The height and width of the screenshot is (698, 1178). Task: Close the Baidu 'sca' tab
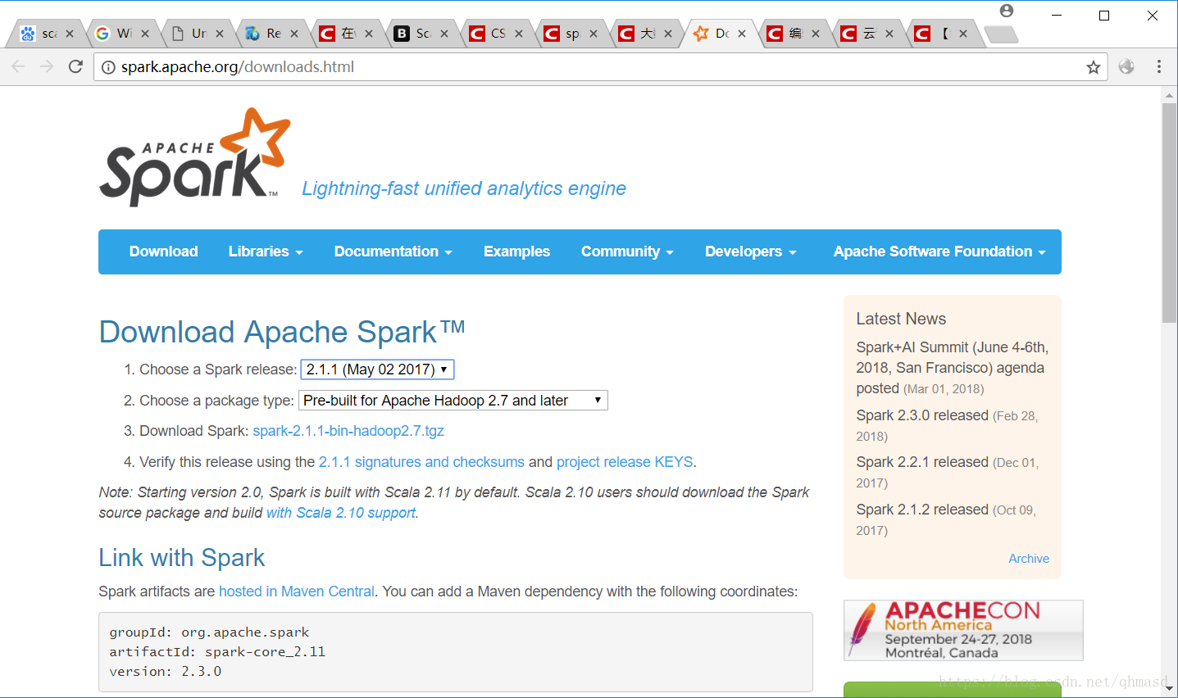[70, 34]
